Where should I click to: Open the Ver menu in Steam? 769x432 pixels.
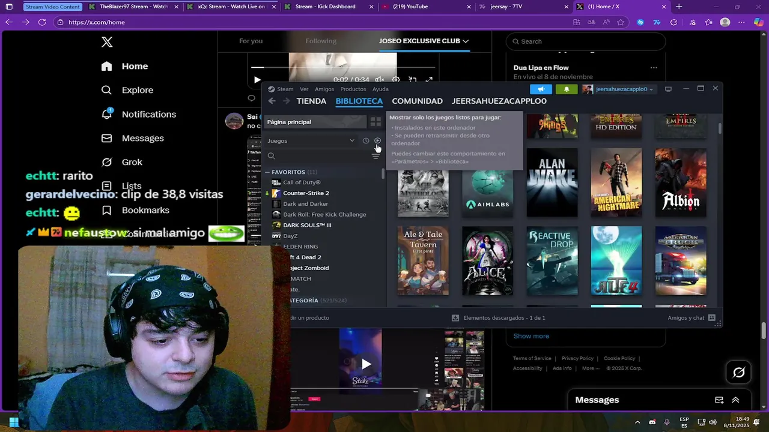(x=304, y=89)
